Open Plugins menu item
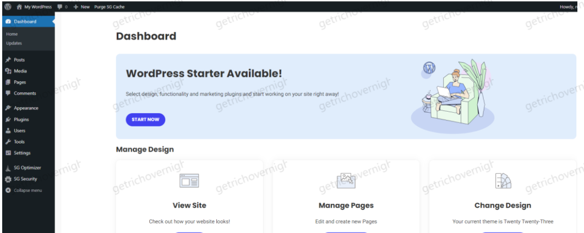This screenshot has height=233, width=584. tap(21, 120)
